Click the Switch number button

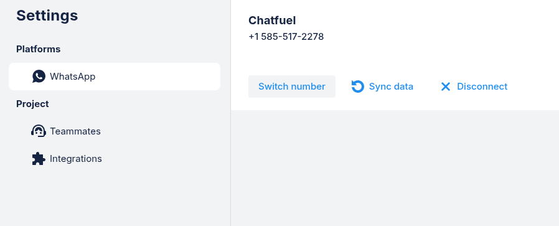click(291, 87)
